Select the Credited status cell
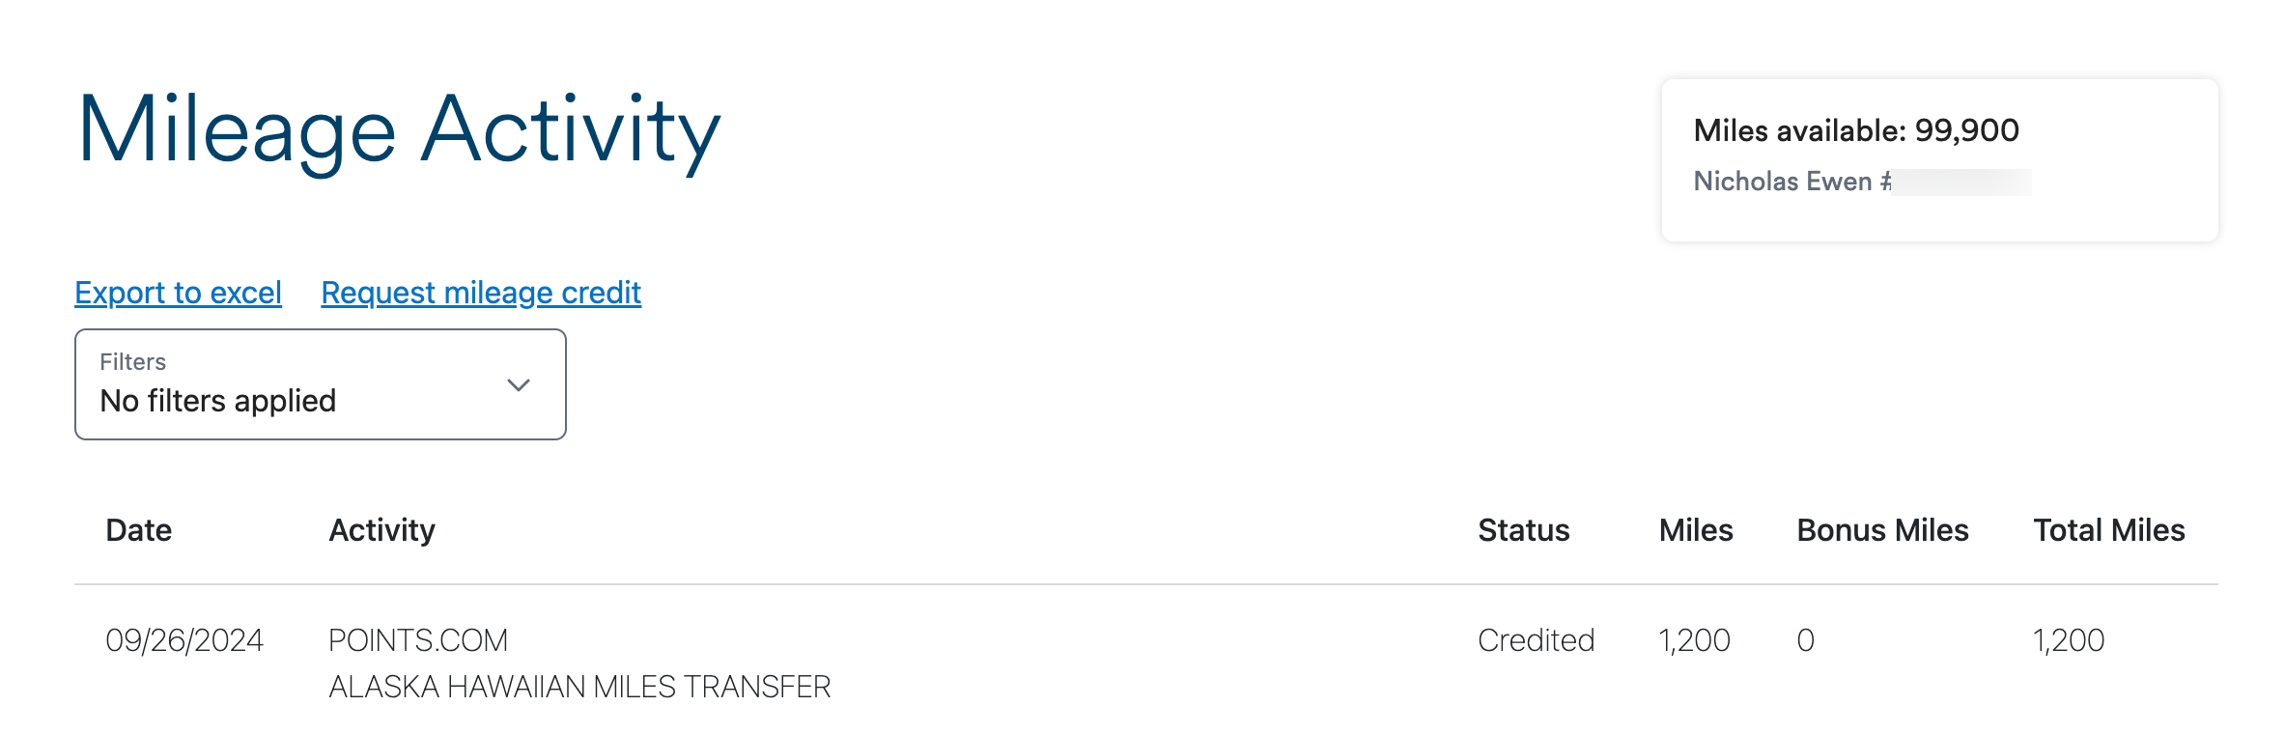Image resolution: width=2285 pixels, height=734 pixels. point(1537,640)
